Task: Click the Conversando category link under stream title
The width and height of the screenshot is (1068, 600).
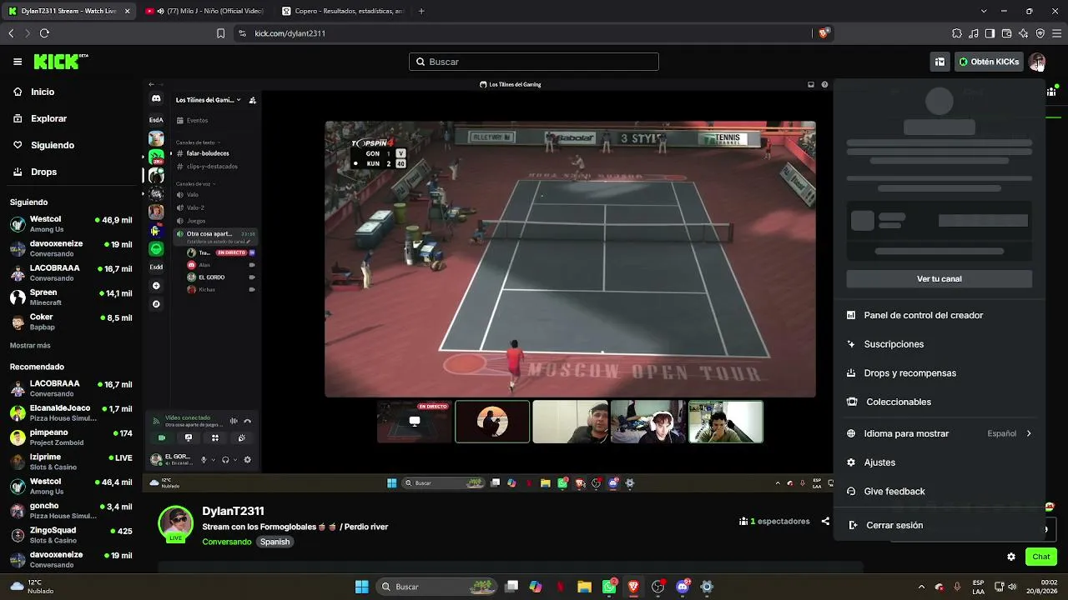Action: [227, 542]
